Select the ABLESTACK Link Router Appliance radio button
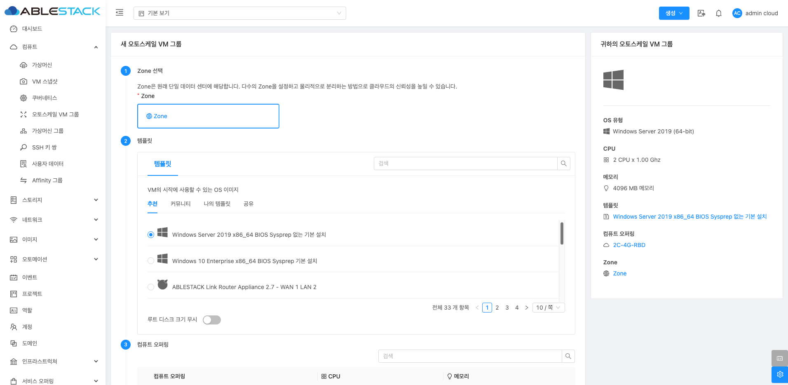Viewport: 788px width, 385px height. tap(151, 287)
